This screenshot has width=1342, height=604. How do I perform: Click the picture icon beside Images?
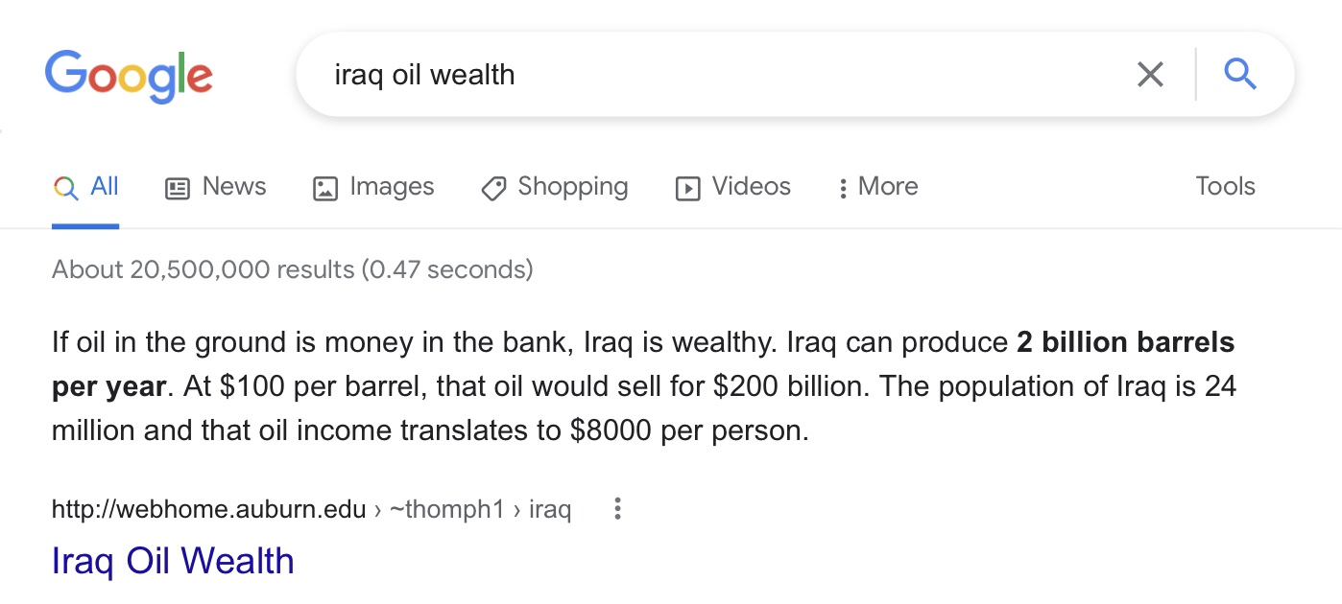click(x=325, y=188)
